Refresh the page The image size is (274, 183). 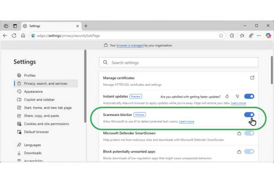[x=14, y=36]
